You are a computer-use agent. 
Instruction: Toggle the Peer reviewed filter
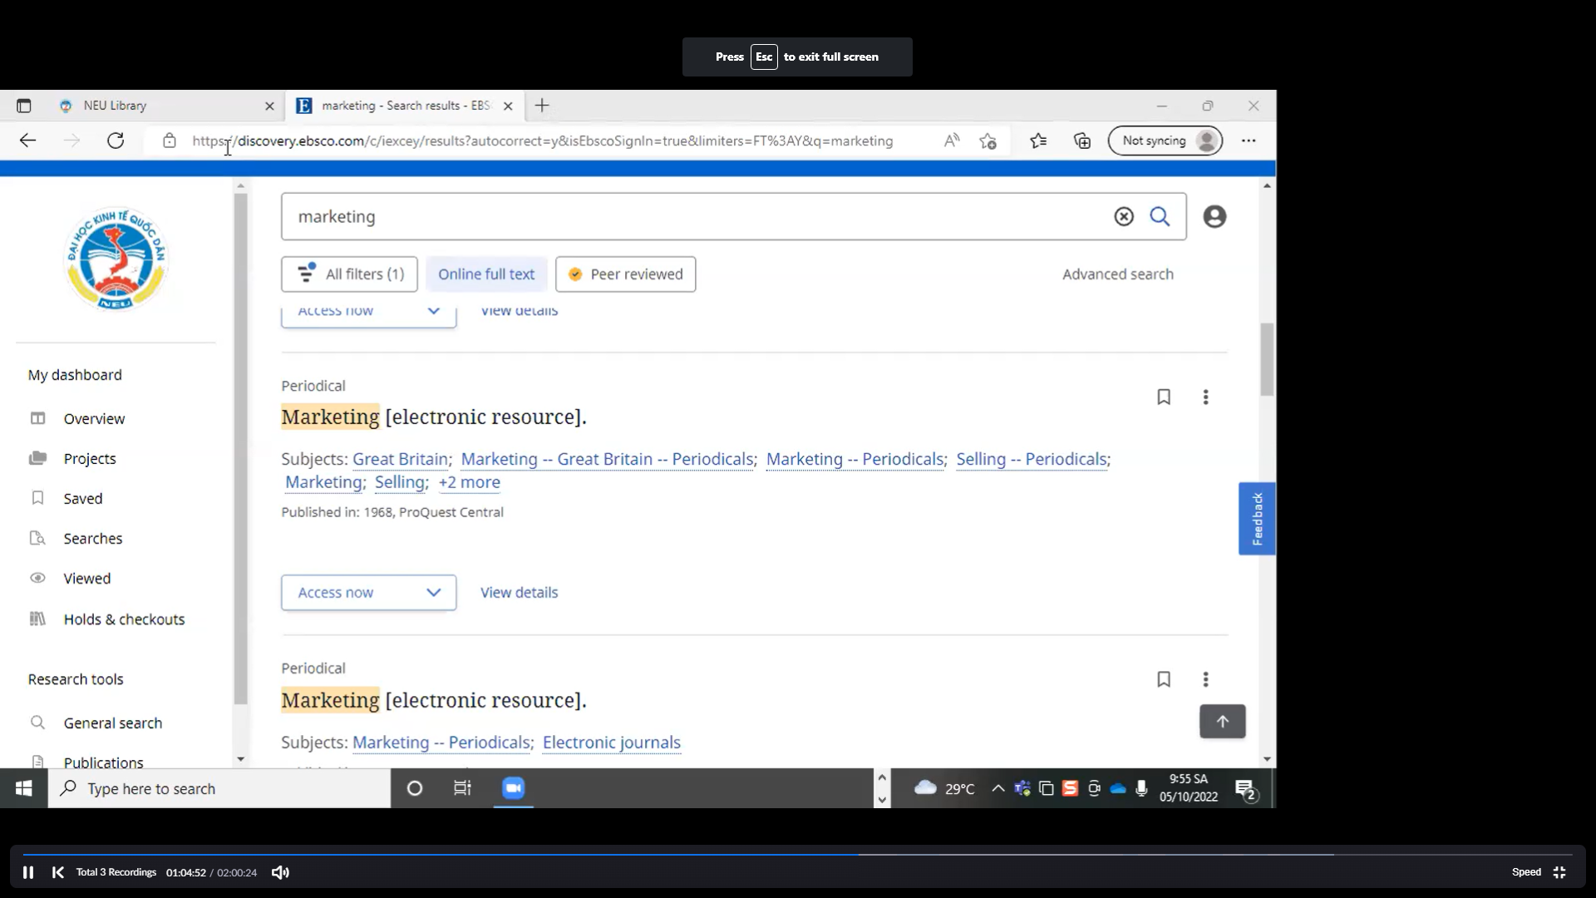(625, 274)
